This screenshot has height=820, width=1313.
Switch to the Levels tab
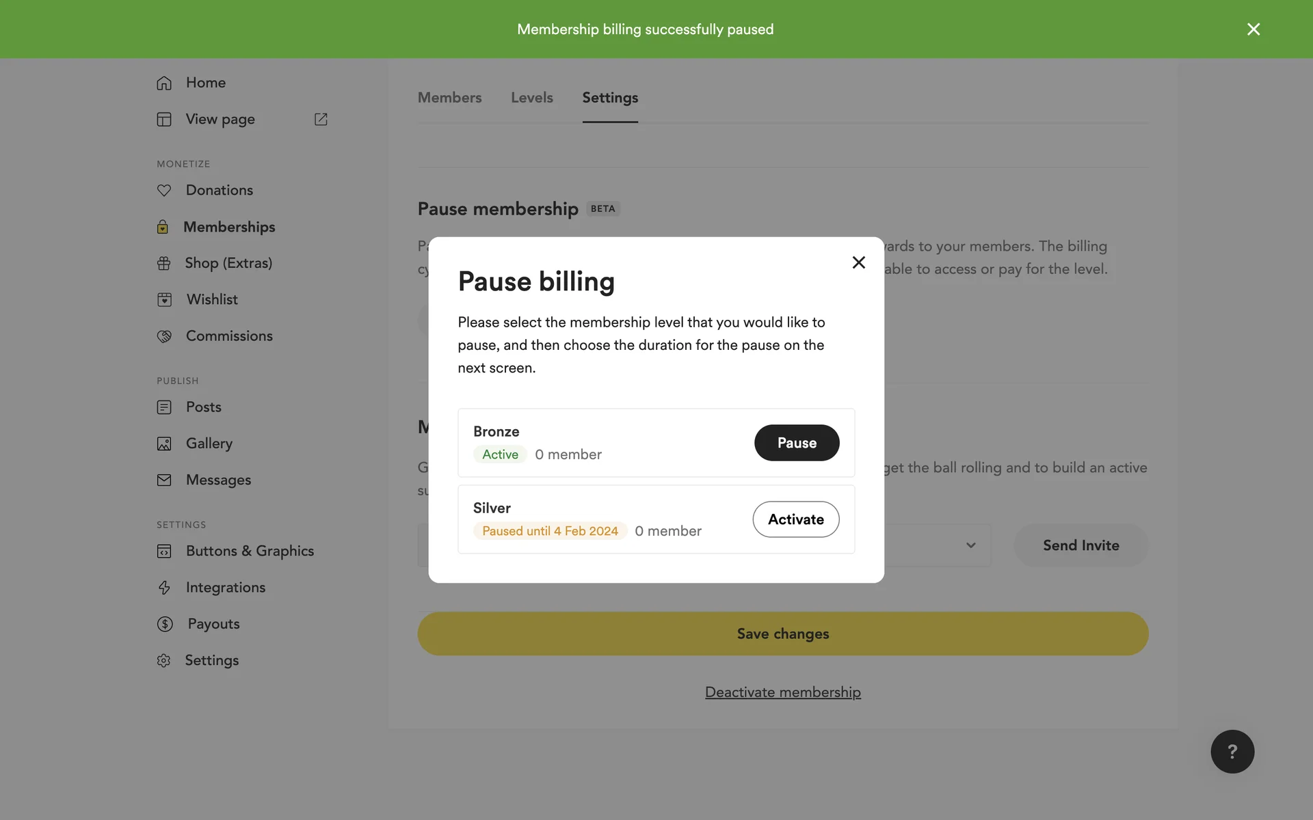pos(532,98)
